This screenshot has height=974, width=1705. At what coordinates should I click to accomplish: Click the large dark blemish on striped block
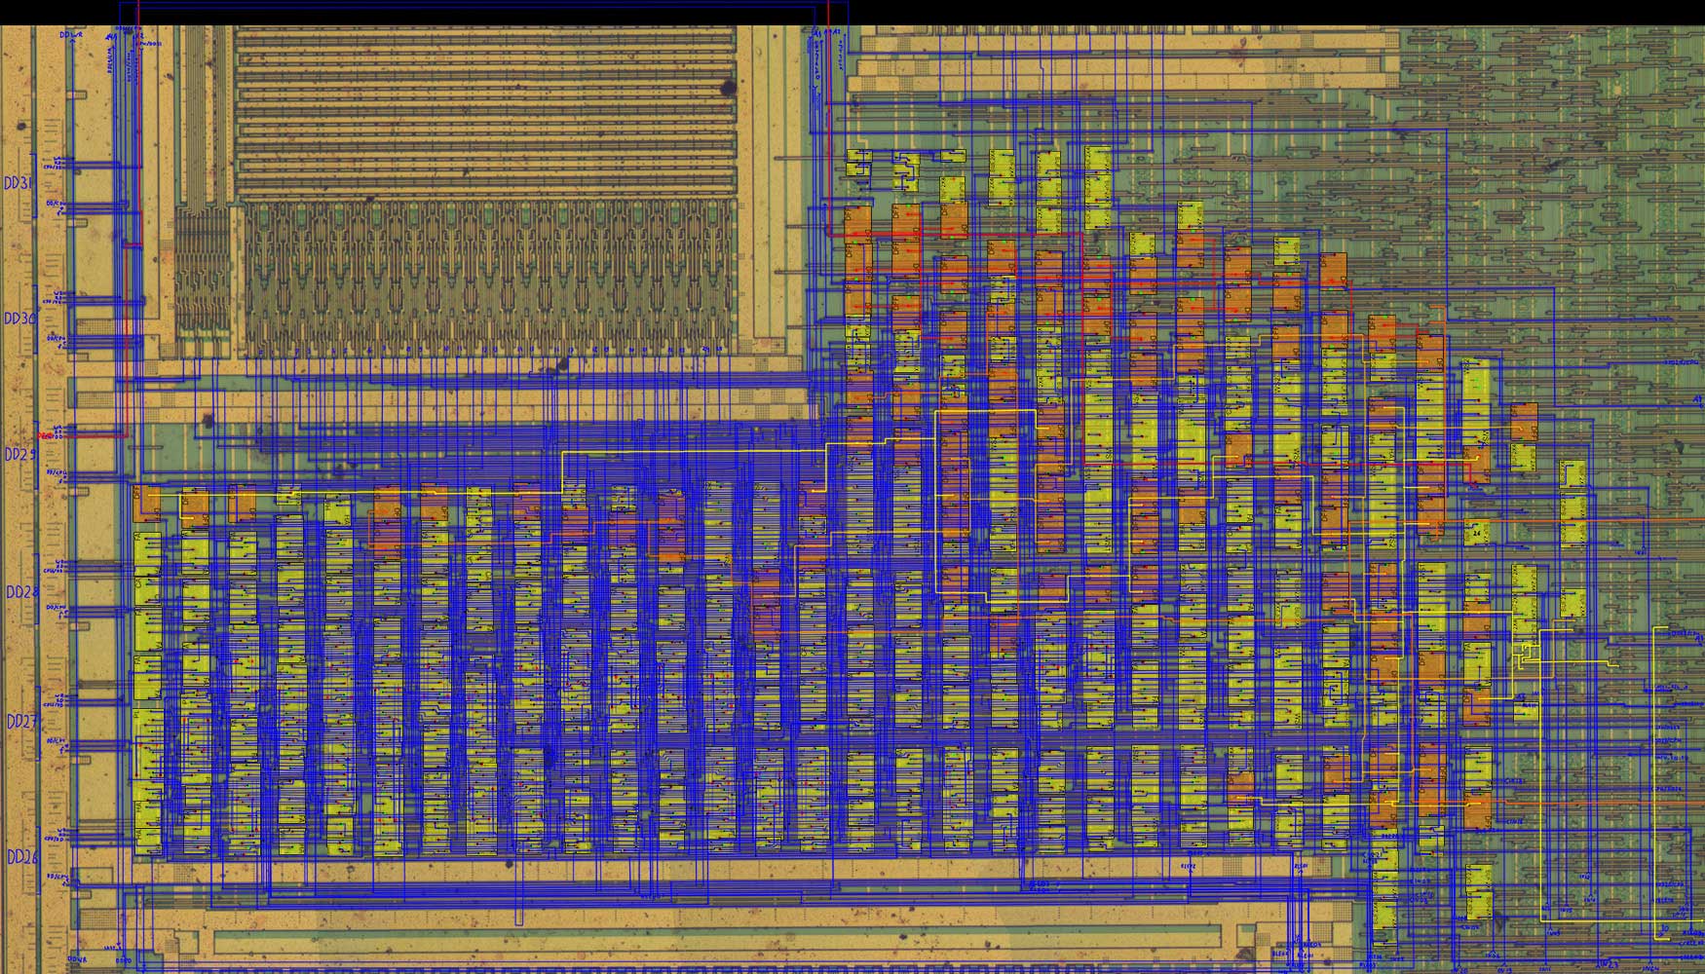[727, 90]
